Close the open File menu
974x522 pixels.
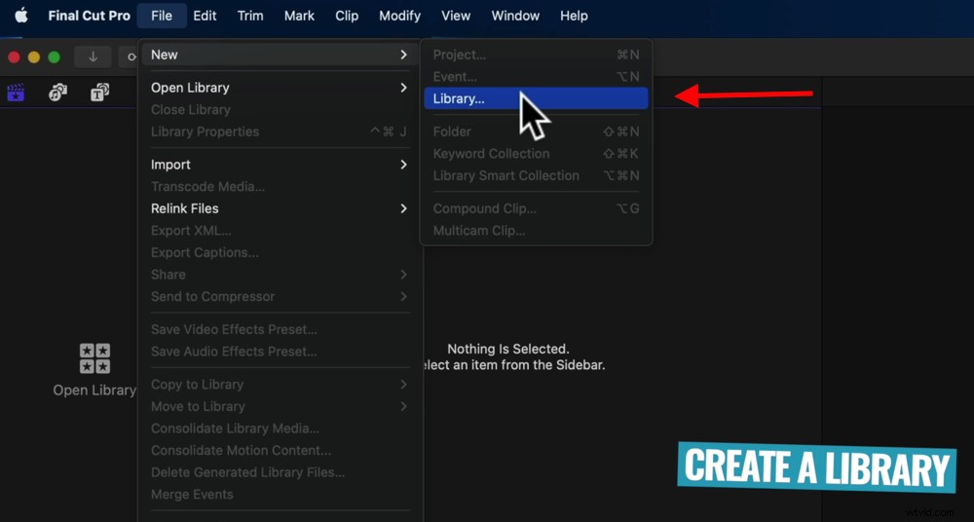point(162,16)
